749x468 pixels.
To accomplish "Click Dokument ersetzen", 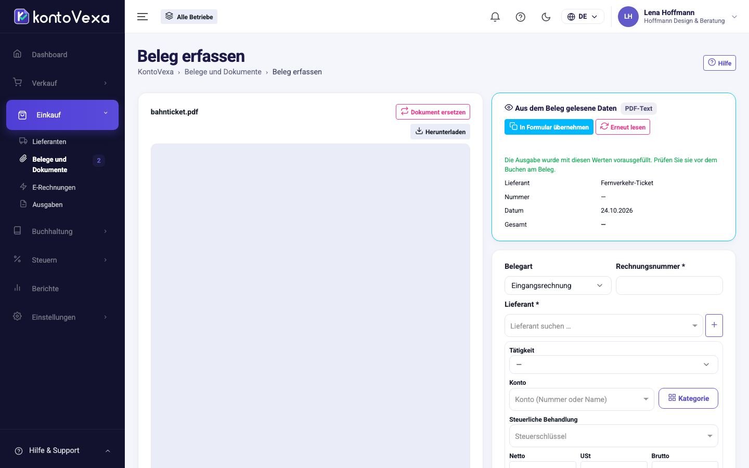I will [x=433, y=112].
